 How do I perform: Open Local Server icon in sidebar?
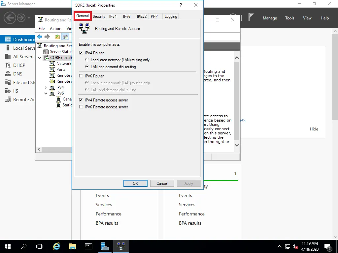[8, 48]
